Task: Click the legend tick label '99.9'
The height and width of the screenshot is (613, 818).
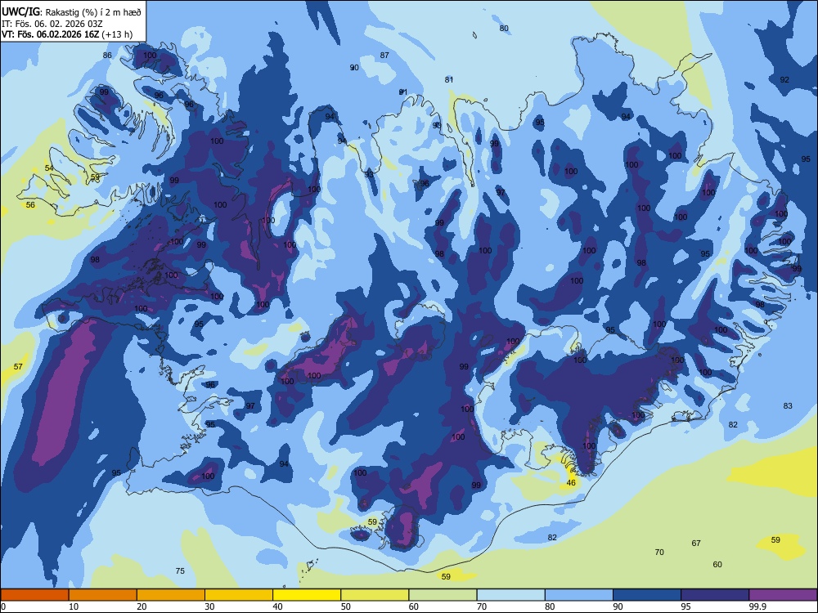Action: click(x=757, y=606)
